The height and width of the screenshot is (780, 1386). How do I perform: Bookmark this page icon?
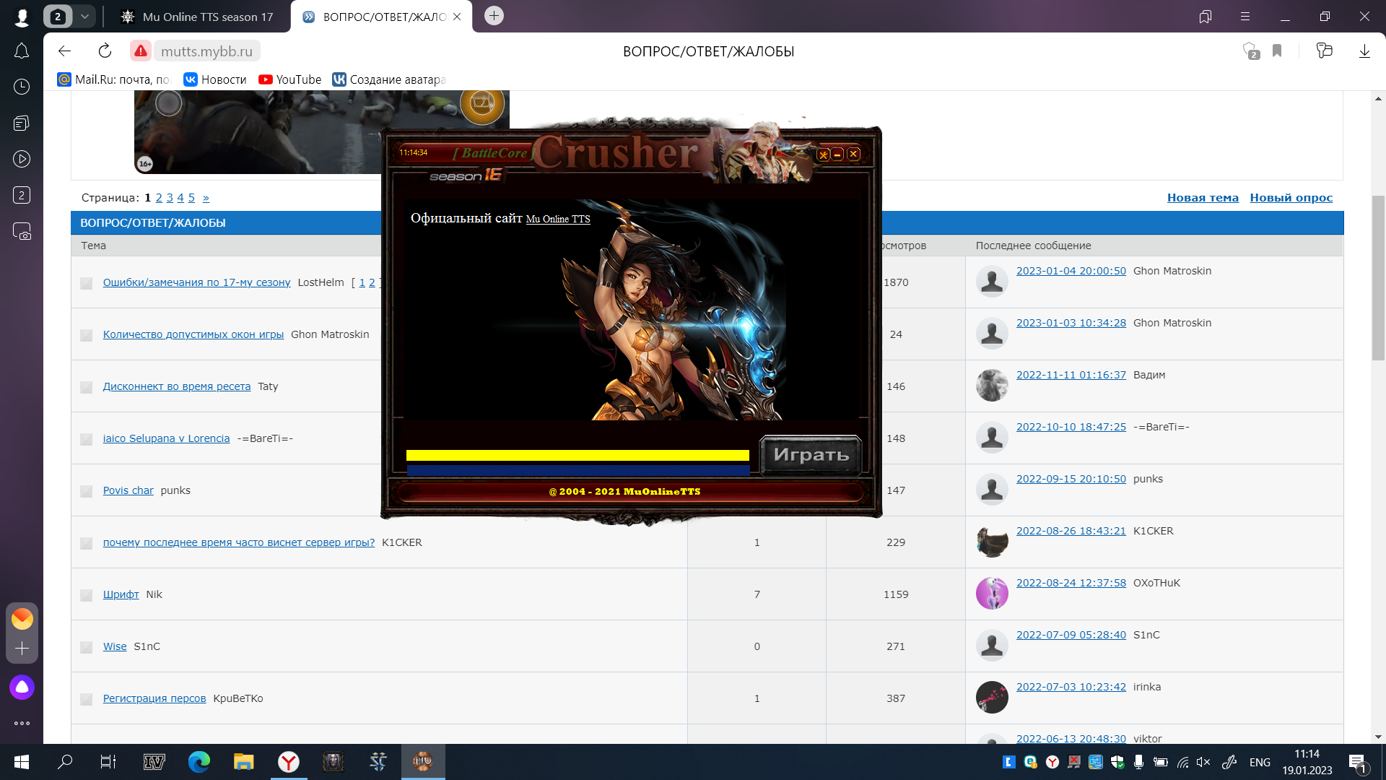(x=1277, y=51)
